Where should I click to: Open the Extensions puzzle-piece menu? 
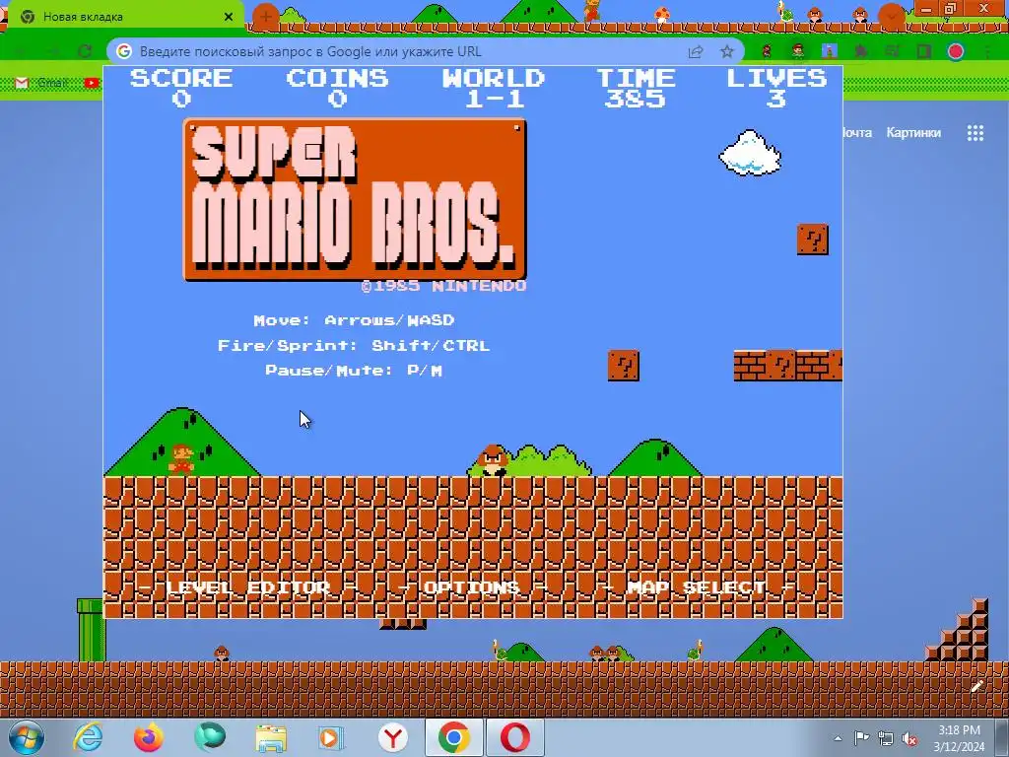click(x=860, y=51)
